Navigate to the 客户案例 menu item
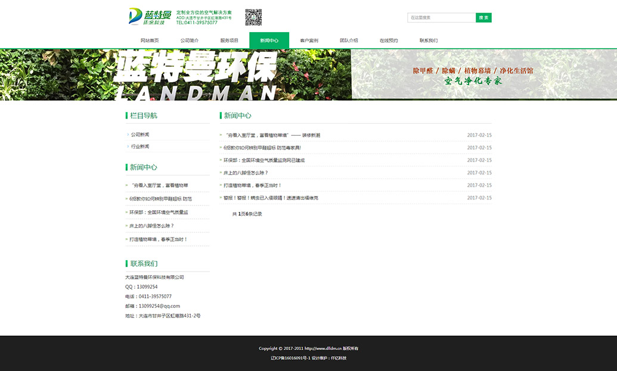 (x=309, y=40)
